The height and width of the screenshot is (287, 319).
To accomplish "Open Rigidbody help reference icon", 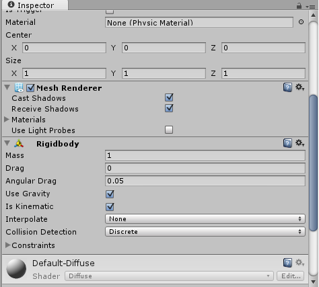I will 287,143.
